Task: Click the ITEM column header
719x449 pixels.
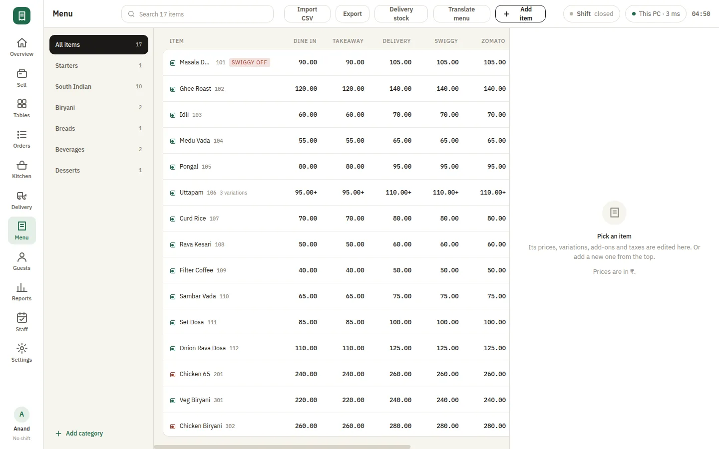Action: [177, 41]
